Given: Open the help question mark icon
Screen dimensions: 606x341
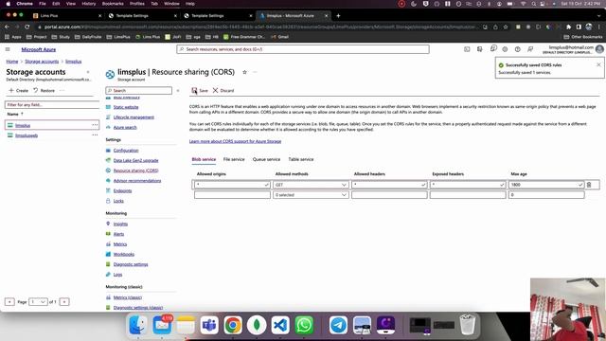Looking at the screenshot, I should coord(518,49).
